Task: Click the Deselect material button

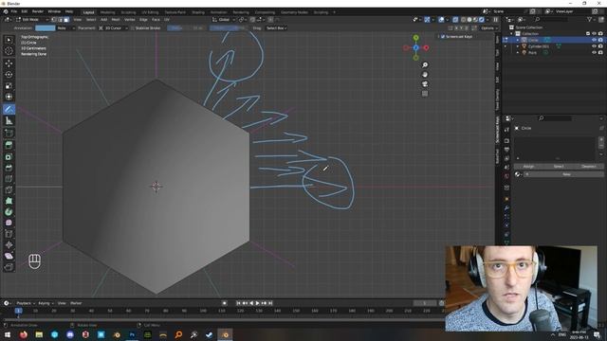Action: (x=589, y=167)
